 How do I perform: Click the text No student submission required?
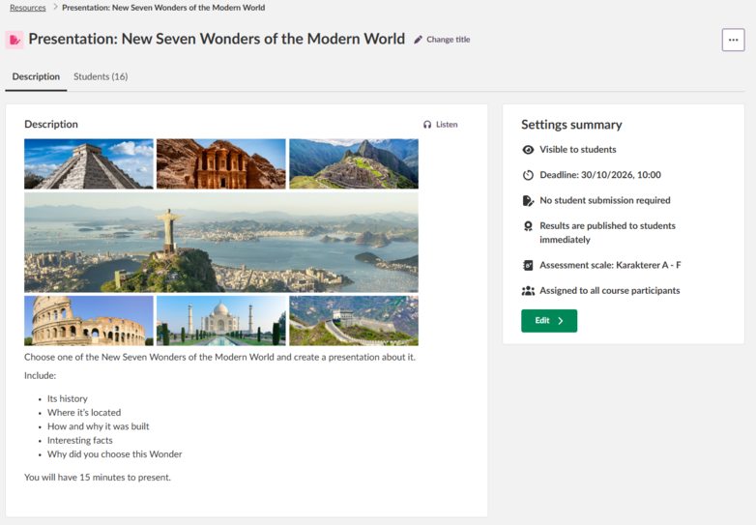(x=605, y=200)
